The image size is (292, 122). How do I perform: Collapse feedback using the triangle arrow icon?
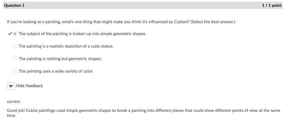11,86
